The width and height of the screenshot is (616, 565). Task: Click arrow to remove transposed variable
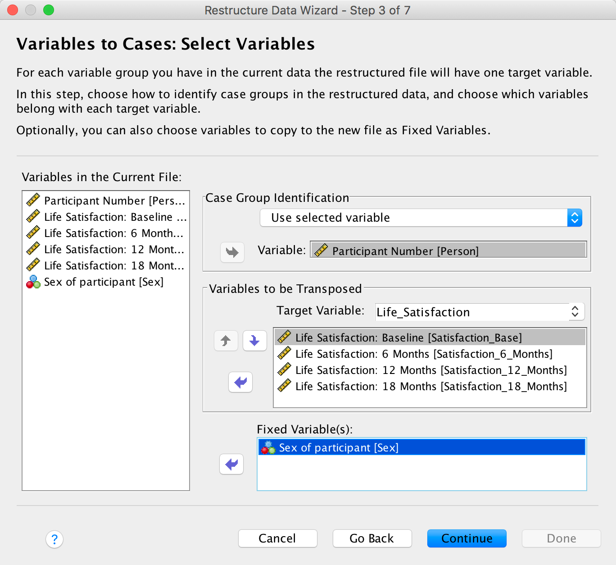point(240,383)
